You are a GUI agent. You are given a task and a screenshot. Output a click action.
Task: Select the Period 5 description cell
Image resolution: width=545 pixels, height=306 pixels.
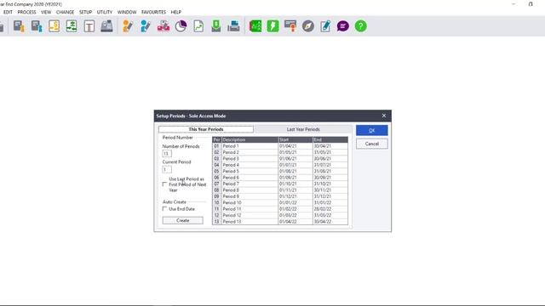(250, 171)
